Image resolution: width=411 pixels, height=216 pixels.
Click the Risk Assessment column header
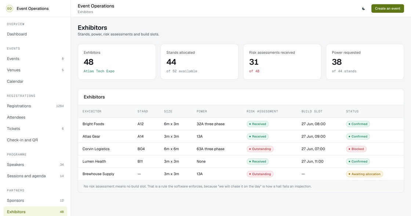coord(262,111)
